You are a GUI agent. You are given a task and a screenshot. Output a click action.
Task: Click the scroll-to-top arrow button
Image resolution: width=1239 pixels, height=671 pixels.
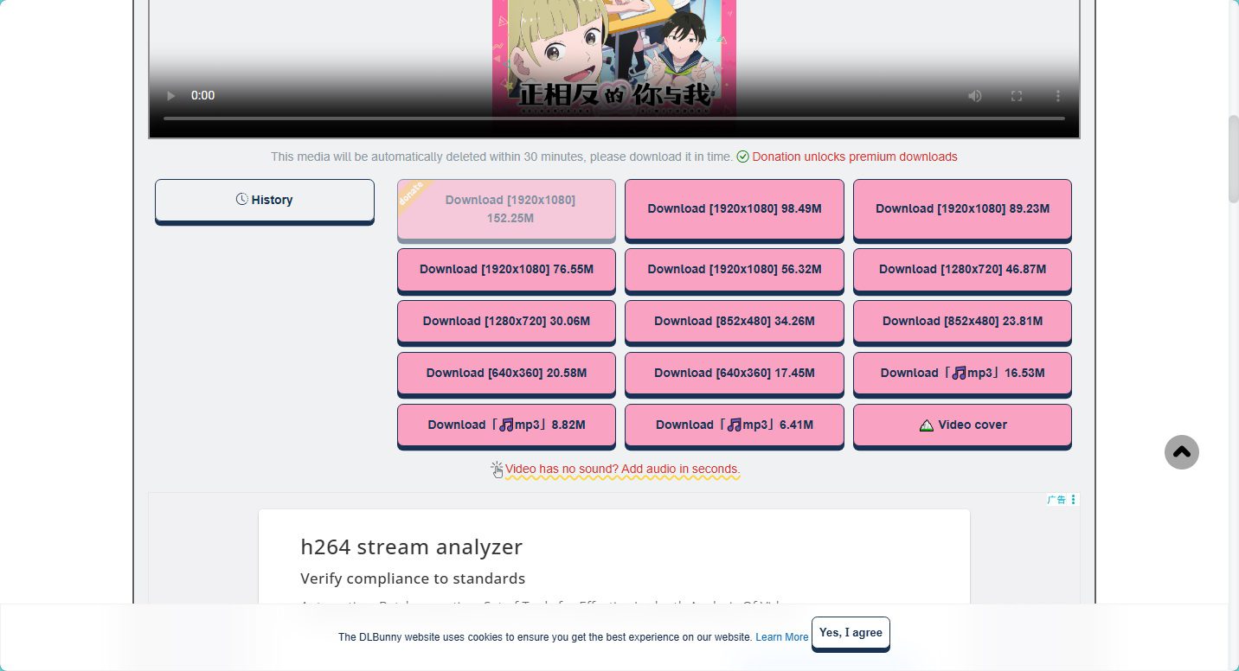pyautogui.click(x=1181, y=452)
